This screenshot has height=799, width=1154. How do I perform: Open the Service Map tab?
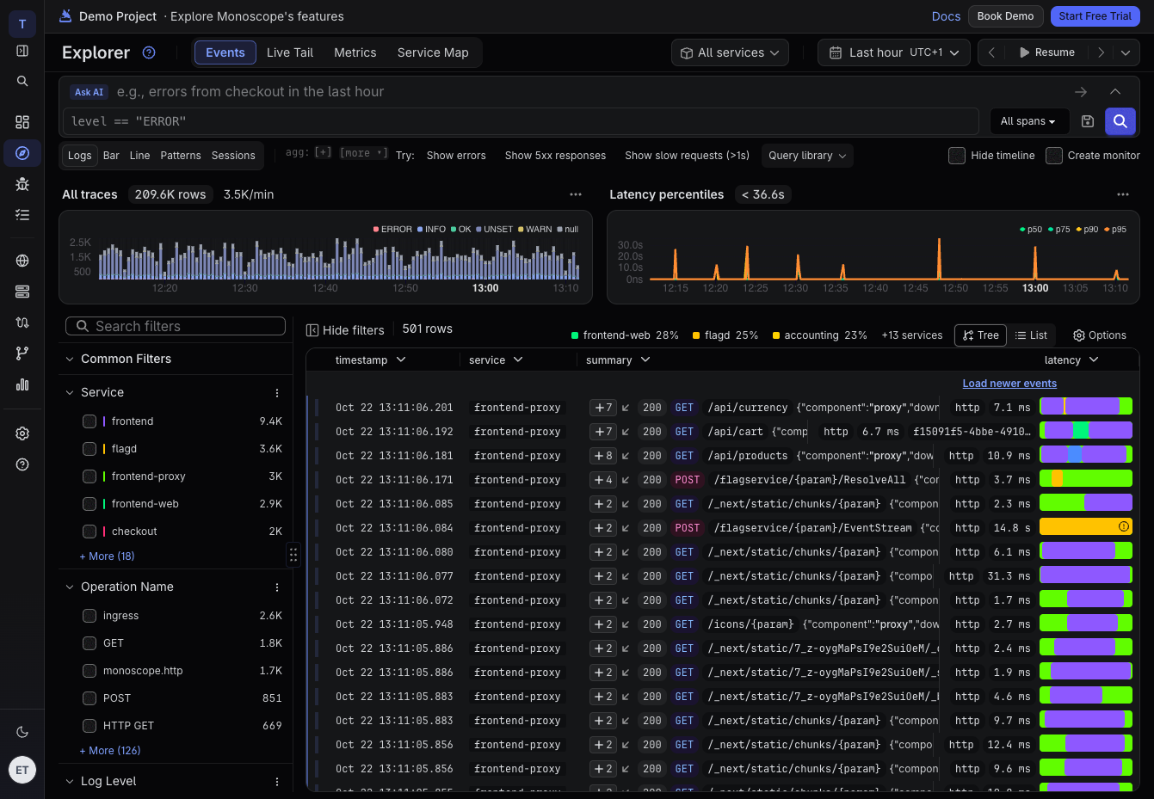[433, 52]
